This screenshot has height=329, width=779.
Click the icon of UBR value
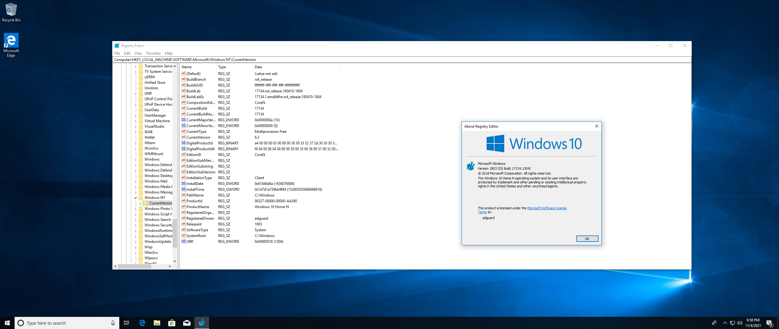[183, 241]
